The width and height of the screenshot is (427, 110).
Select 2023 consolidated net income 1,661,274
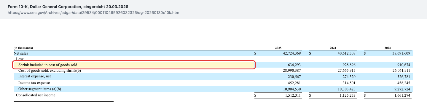point(401,95)
